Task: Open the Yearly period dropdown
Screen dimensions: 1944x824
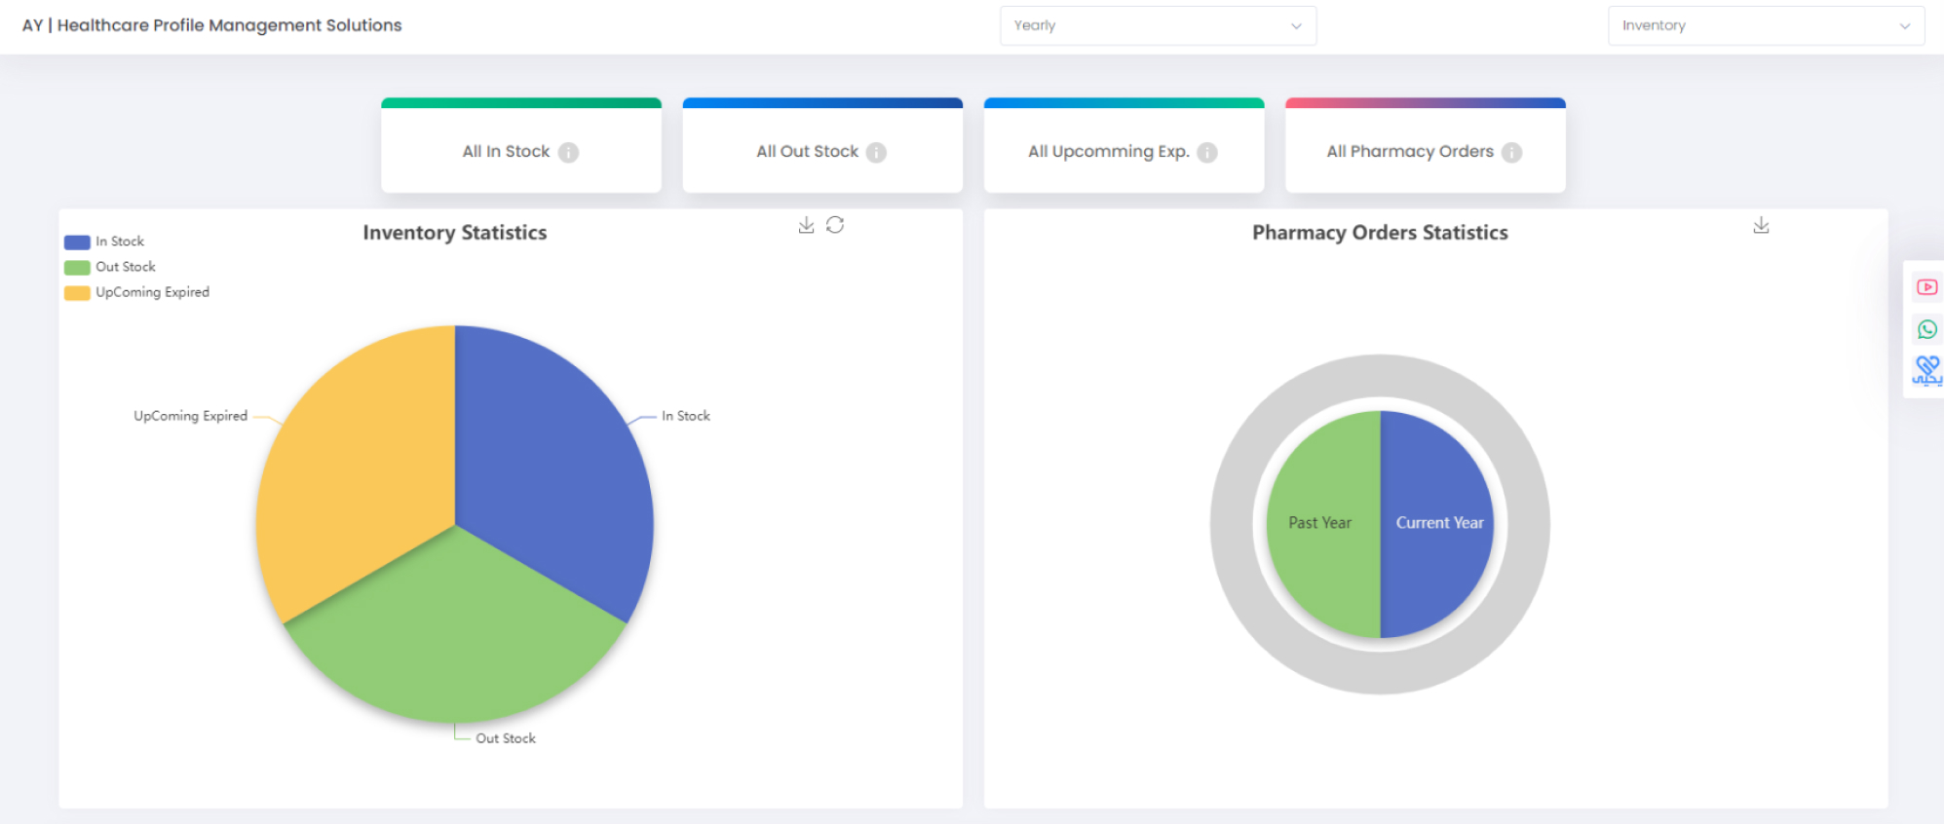Action: tap(1158, 25)
